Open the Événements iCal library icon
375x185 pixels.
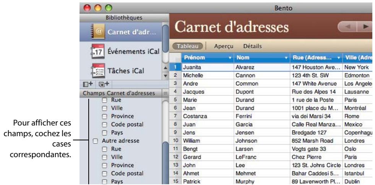point(97,51)
